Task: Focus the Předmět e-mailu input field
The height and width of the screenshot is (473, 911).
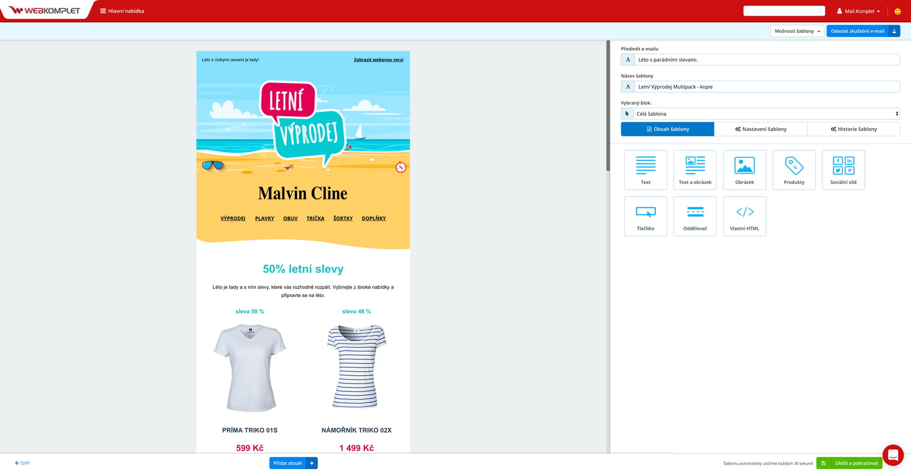Action: tap(767, 60)
